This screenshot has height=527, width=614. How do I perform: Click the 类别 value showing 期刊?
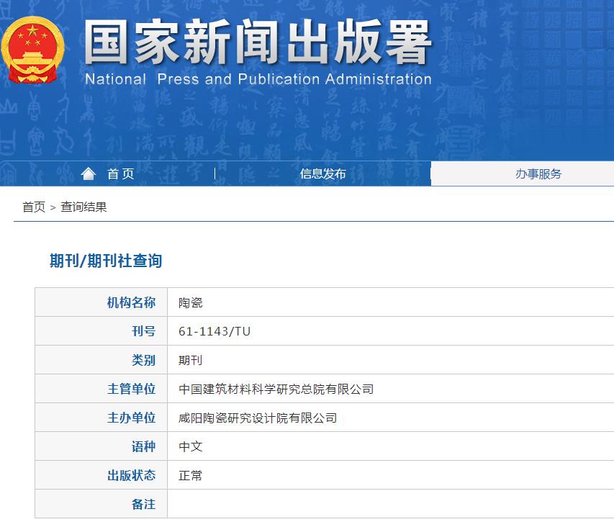coord(190,359)
